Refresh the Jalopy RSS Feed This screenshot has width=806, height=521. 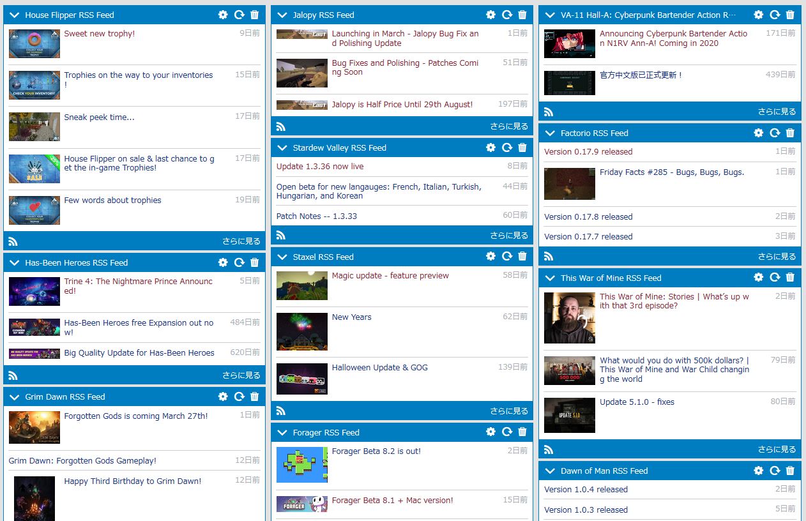[507, 15]
